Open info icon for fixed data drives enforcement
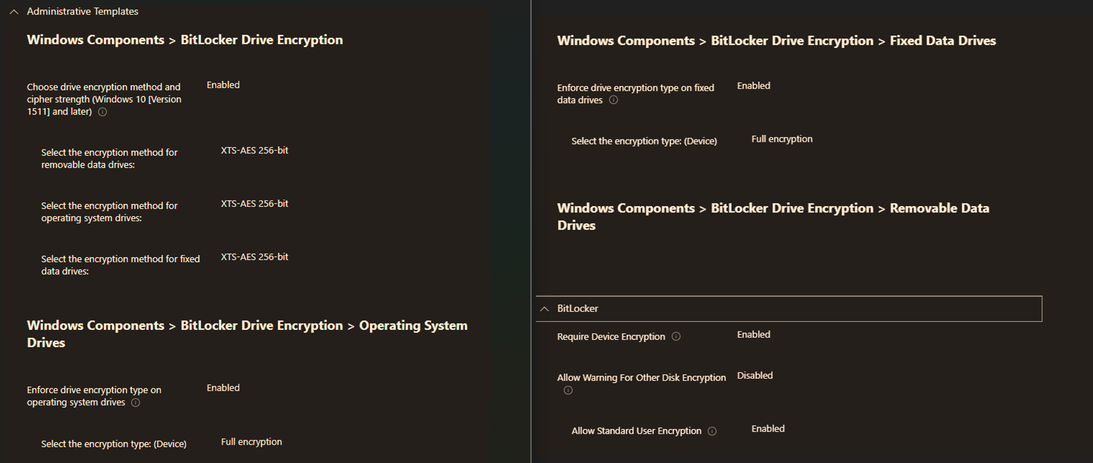The height and width of the screenshot is (463, 1093). pos(613,100)
